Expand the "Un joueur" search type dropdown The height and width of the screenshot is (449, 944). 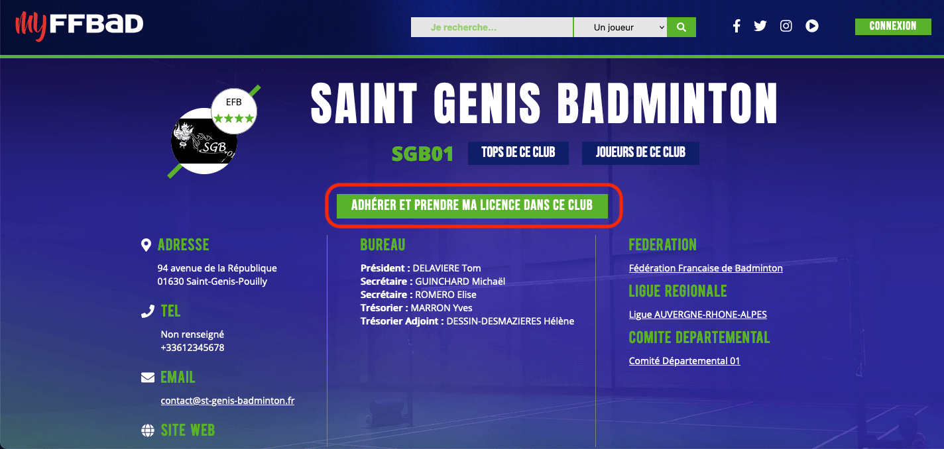pos(620,27)
